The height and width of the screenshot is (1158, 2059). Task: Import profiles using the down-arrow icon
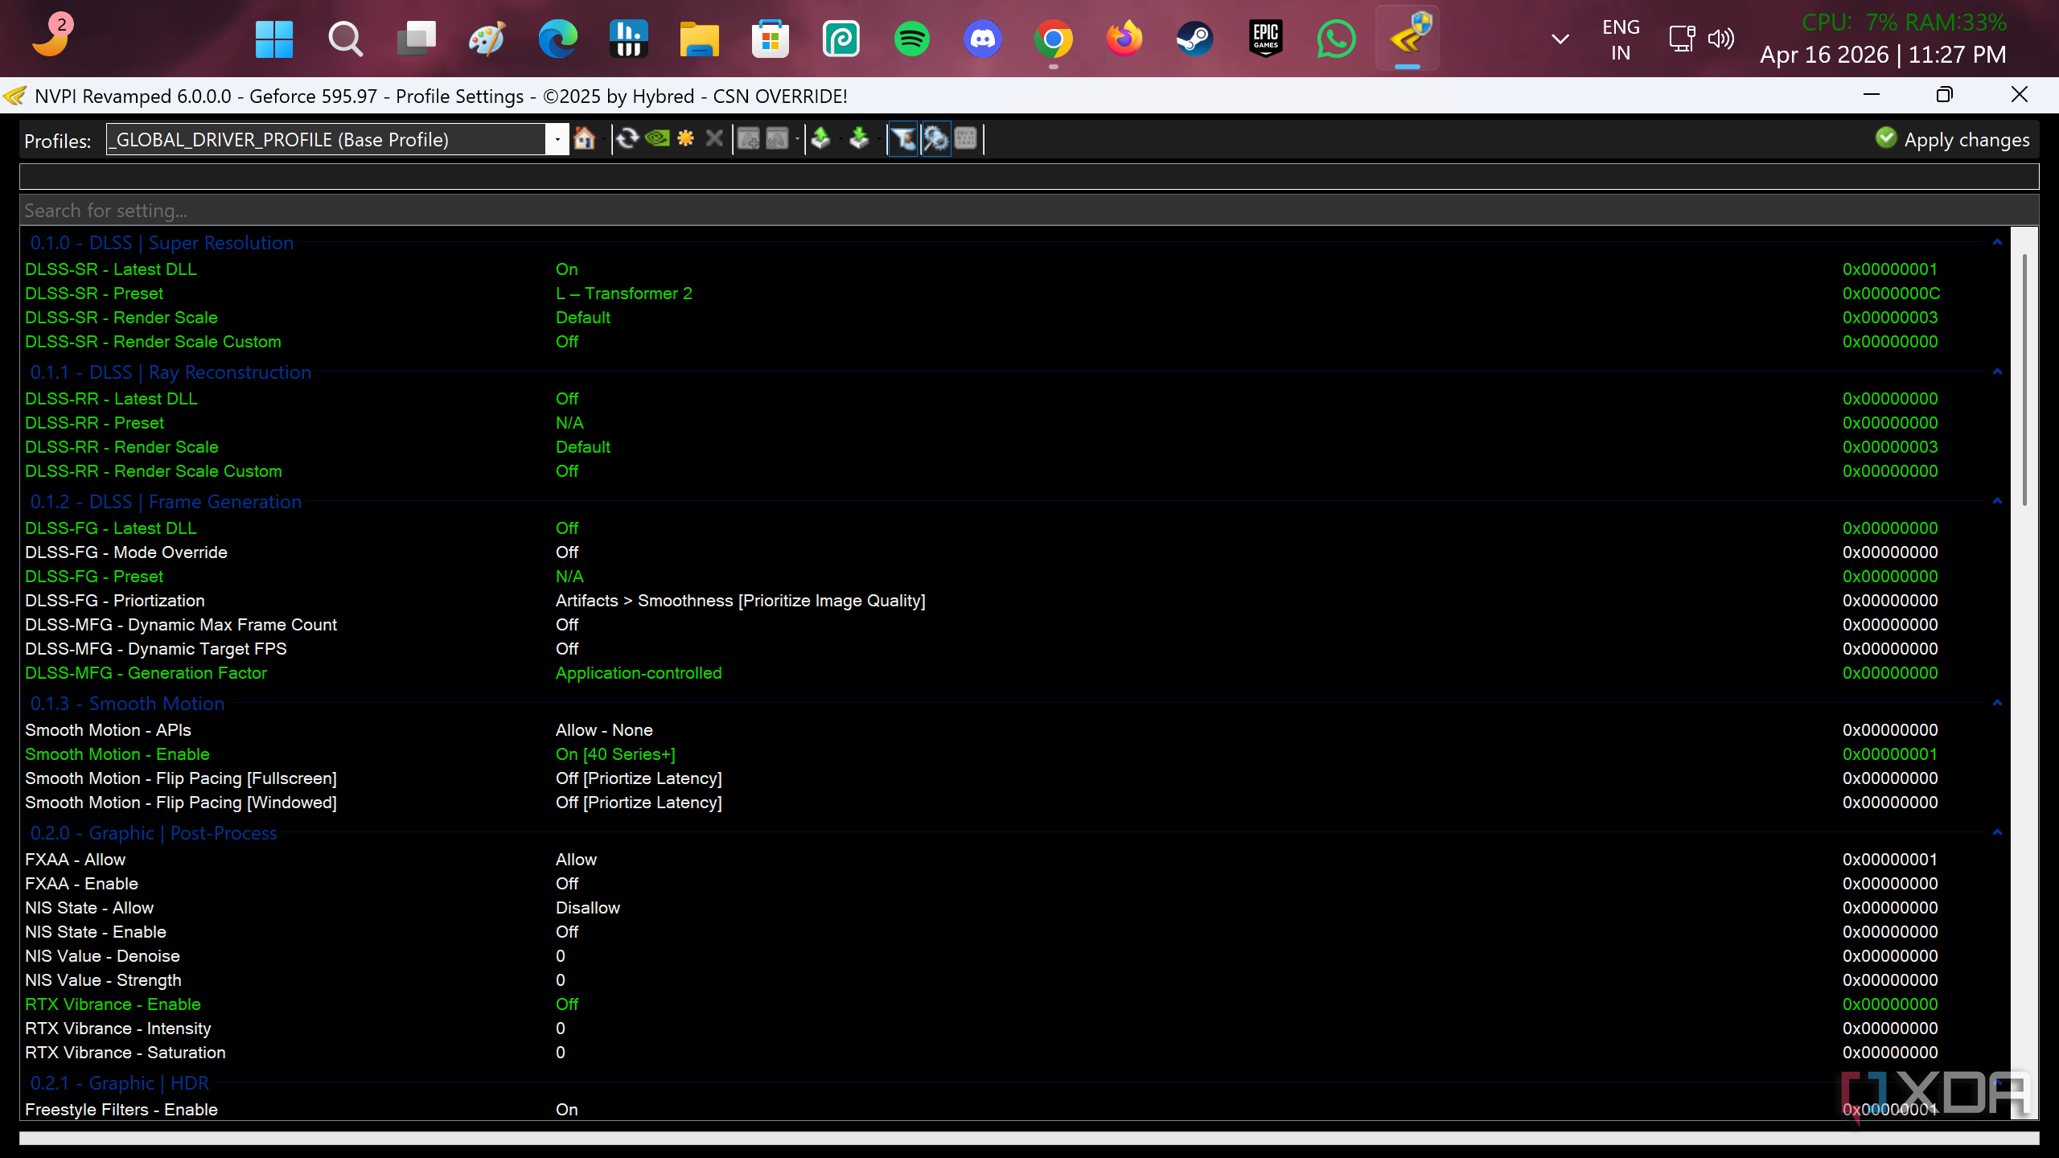859,138
